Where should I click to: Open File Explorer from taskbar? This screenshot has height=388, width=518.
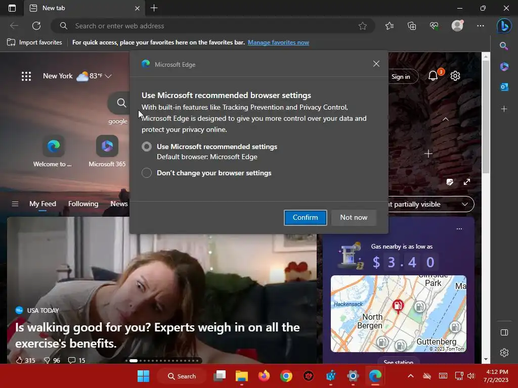pyautogui.click(x=241, y=376)
